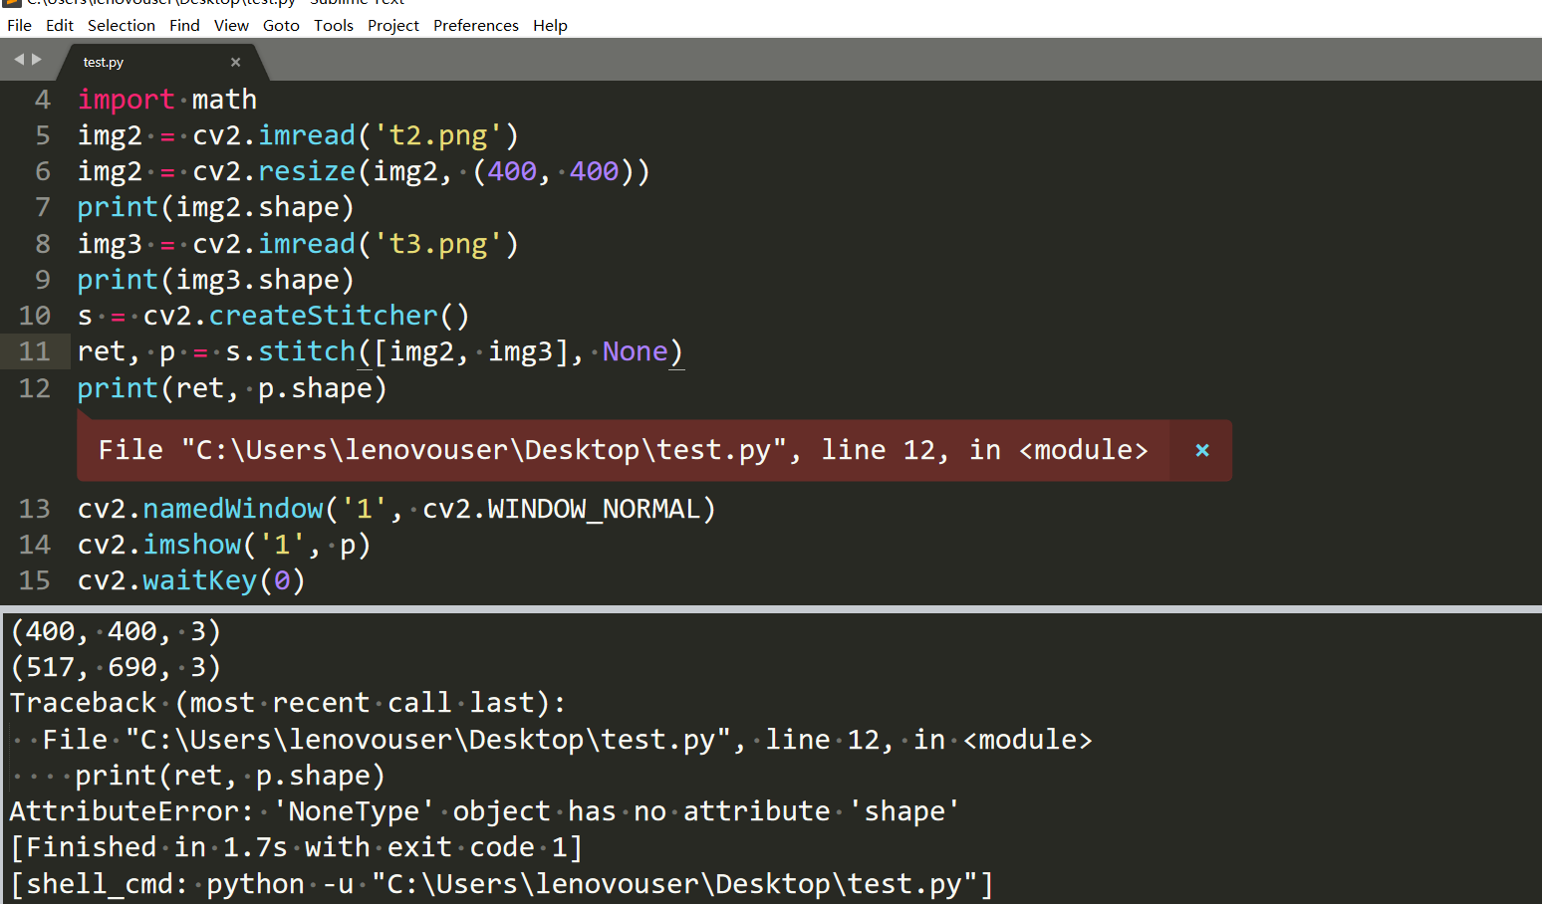1542x904 pixels.
Task: Click cv2.imshow call on line 14
Action: [159, 545]
